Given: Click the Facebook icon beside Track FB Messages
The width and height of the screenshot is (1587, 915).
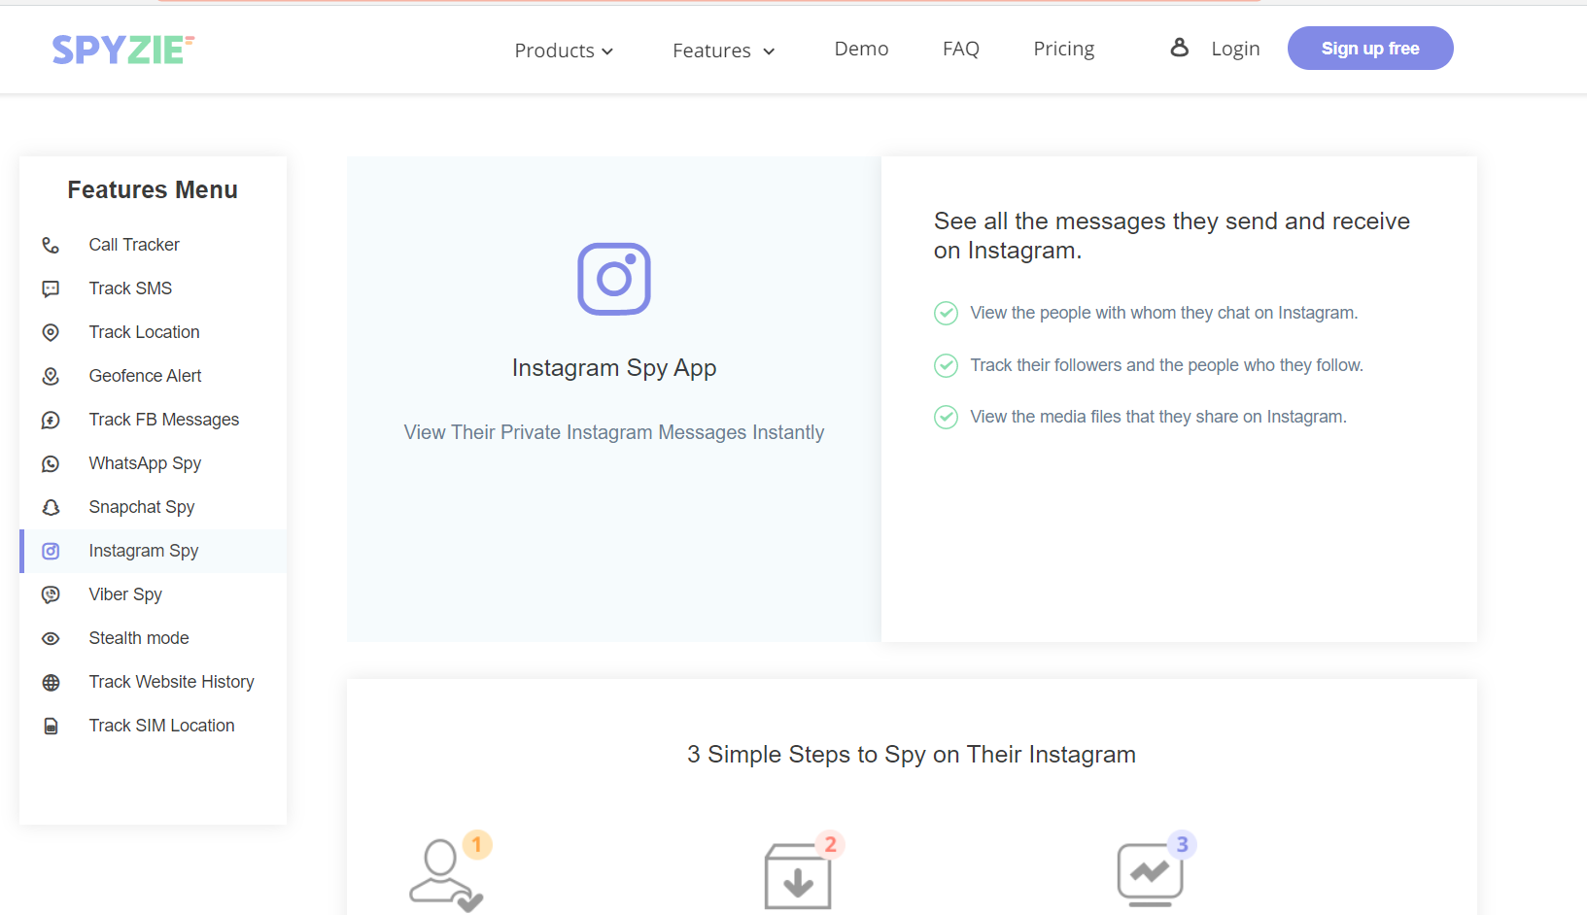Looking at the screenshot, I should [51, 420].
